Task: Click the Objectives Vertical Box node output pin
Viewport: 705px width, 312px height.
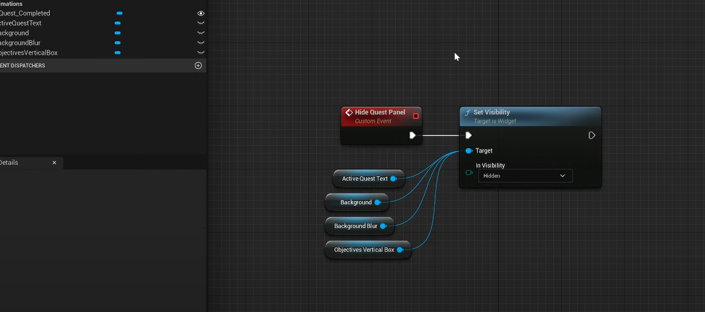Action: click(x=400, y=250)
